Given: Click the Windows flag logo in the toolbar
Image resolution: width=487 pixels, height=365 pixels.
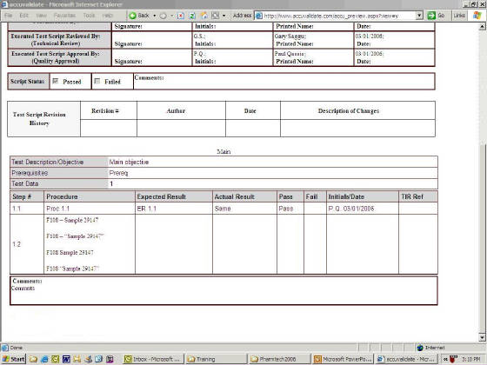Looking at the screenshot, I should pyautogui.click(x=477, y=16).
